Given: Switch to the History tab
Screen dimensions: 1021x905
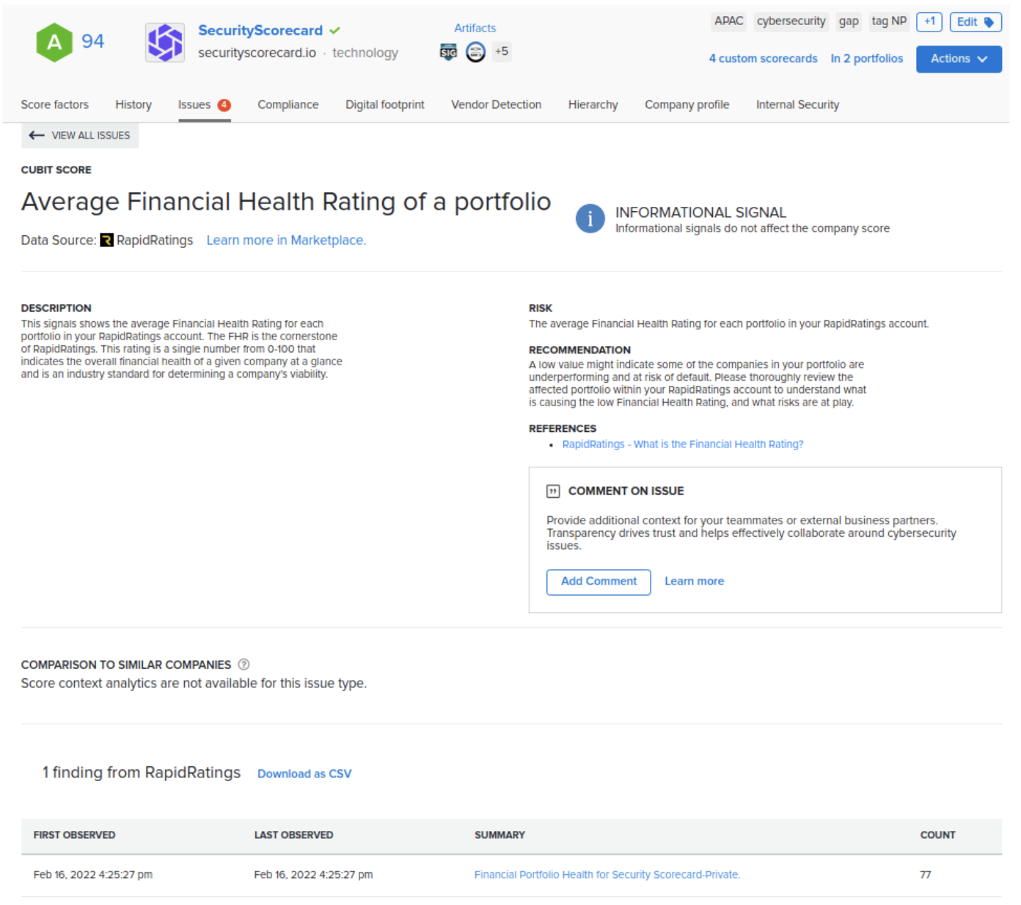Looking at the screenshot, I should click(133, 105).
